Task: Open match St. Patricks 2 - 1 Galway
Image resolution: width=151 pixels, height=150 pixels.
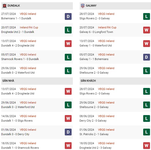Action: pos(94,134)
